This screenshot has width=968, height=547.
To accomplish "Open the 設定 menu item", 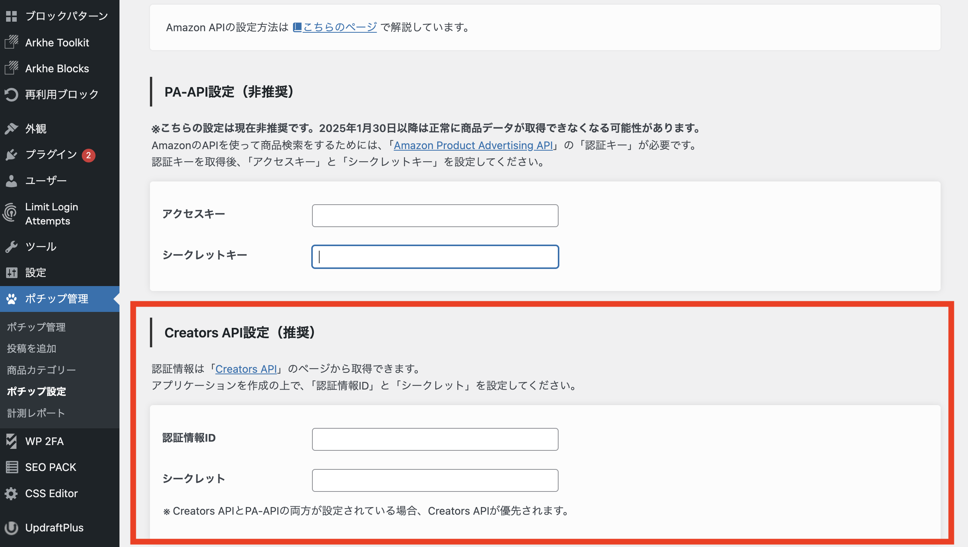I will tap(35, 272).
